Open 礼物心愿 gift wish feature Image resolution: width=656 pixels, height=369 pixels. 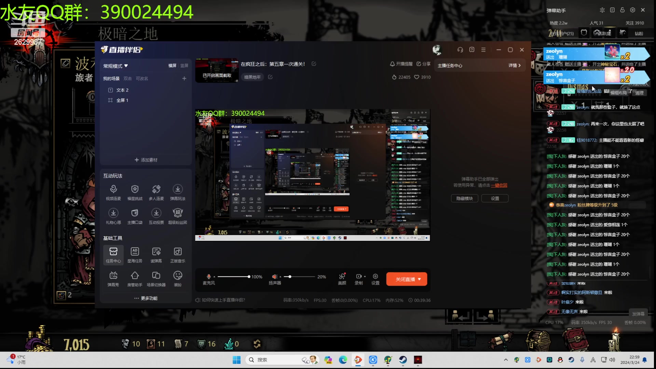113,216
